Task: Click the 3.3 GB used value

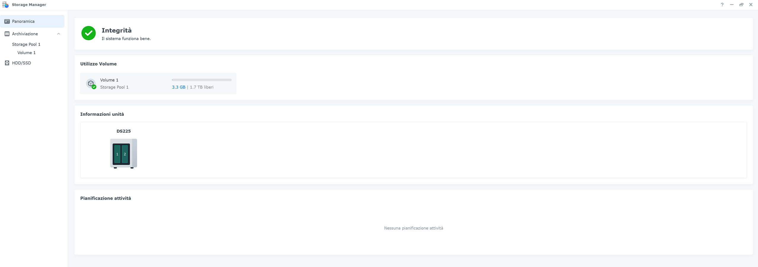Action: (179, 87)
